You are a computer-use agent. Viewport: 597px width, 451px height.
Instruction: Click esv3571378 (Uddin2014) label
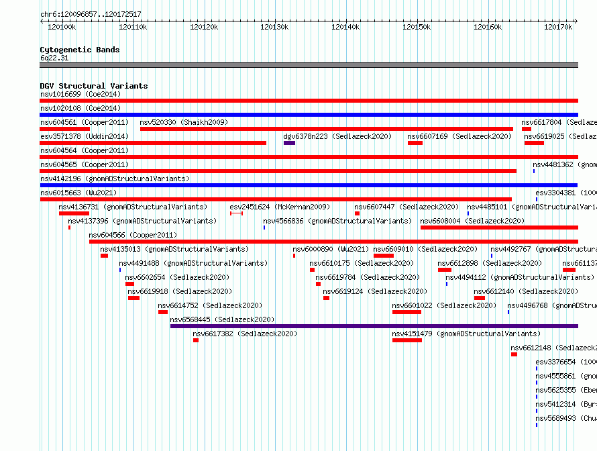coord(85,136)
